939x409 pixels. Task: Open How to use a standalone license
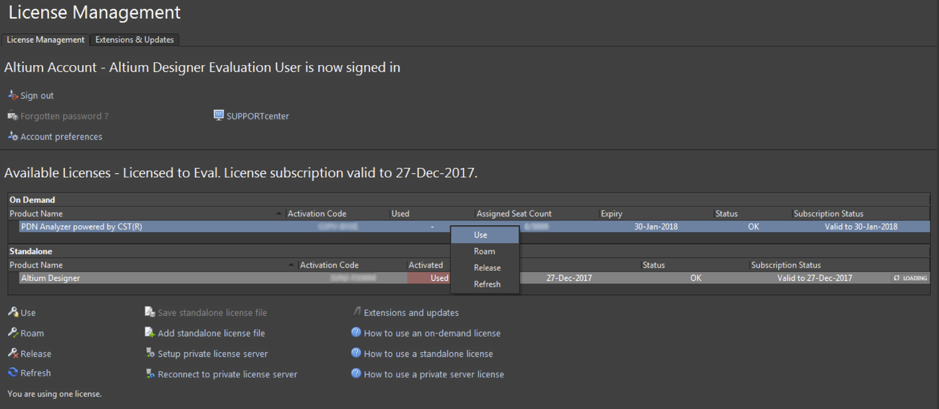point(428,354)
